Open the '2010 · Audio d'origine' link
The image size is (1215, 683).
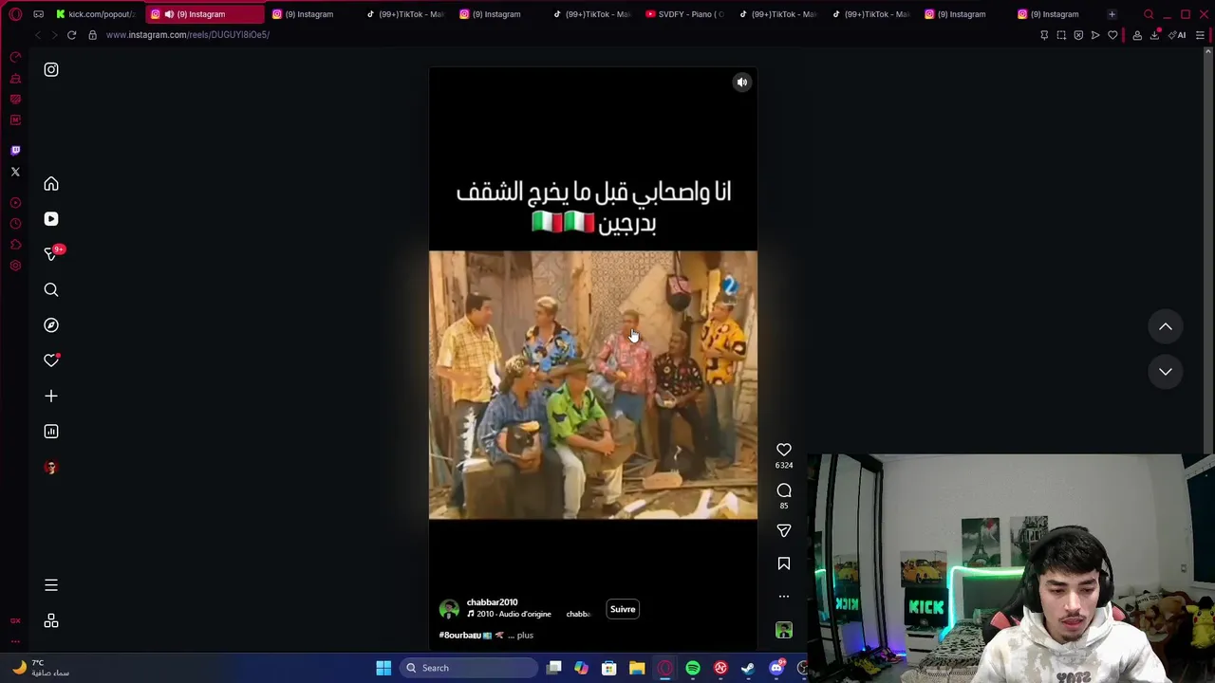click(x=509, y=615)
